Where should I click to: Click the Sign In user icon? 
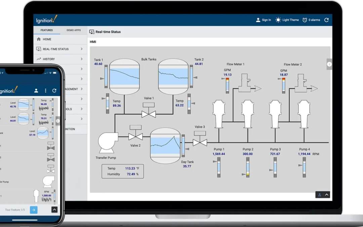(x=258, y=20)
